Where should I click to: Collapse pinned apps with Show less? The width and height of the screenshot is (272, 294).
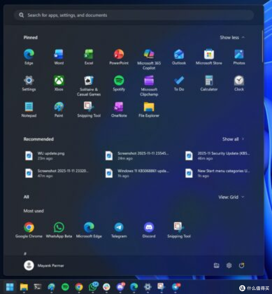(232, 38)
